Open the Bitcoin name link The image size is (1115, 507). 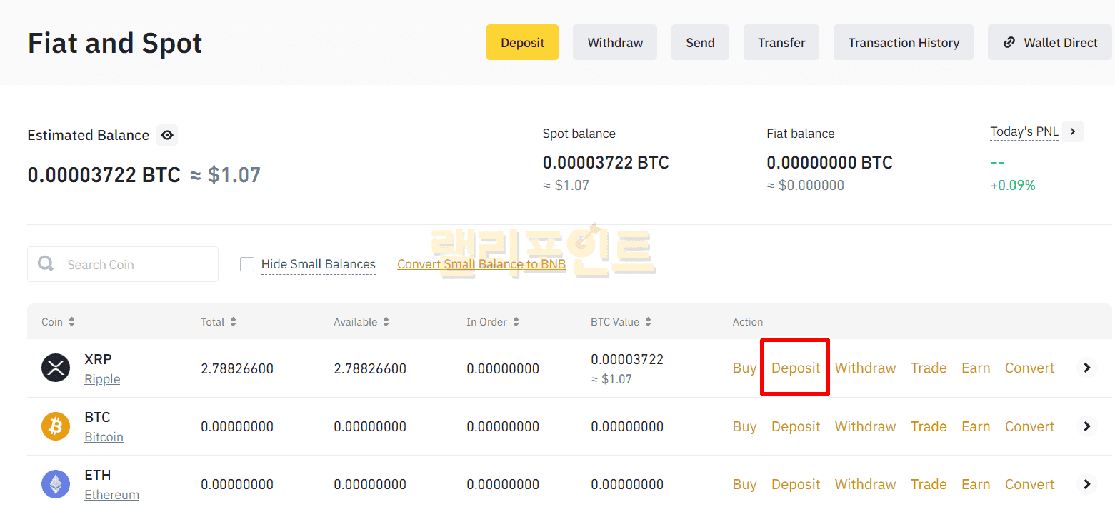pos(104,437)
